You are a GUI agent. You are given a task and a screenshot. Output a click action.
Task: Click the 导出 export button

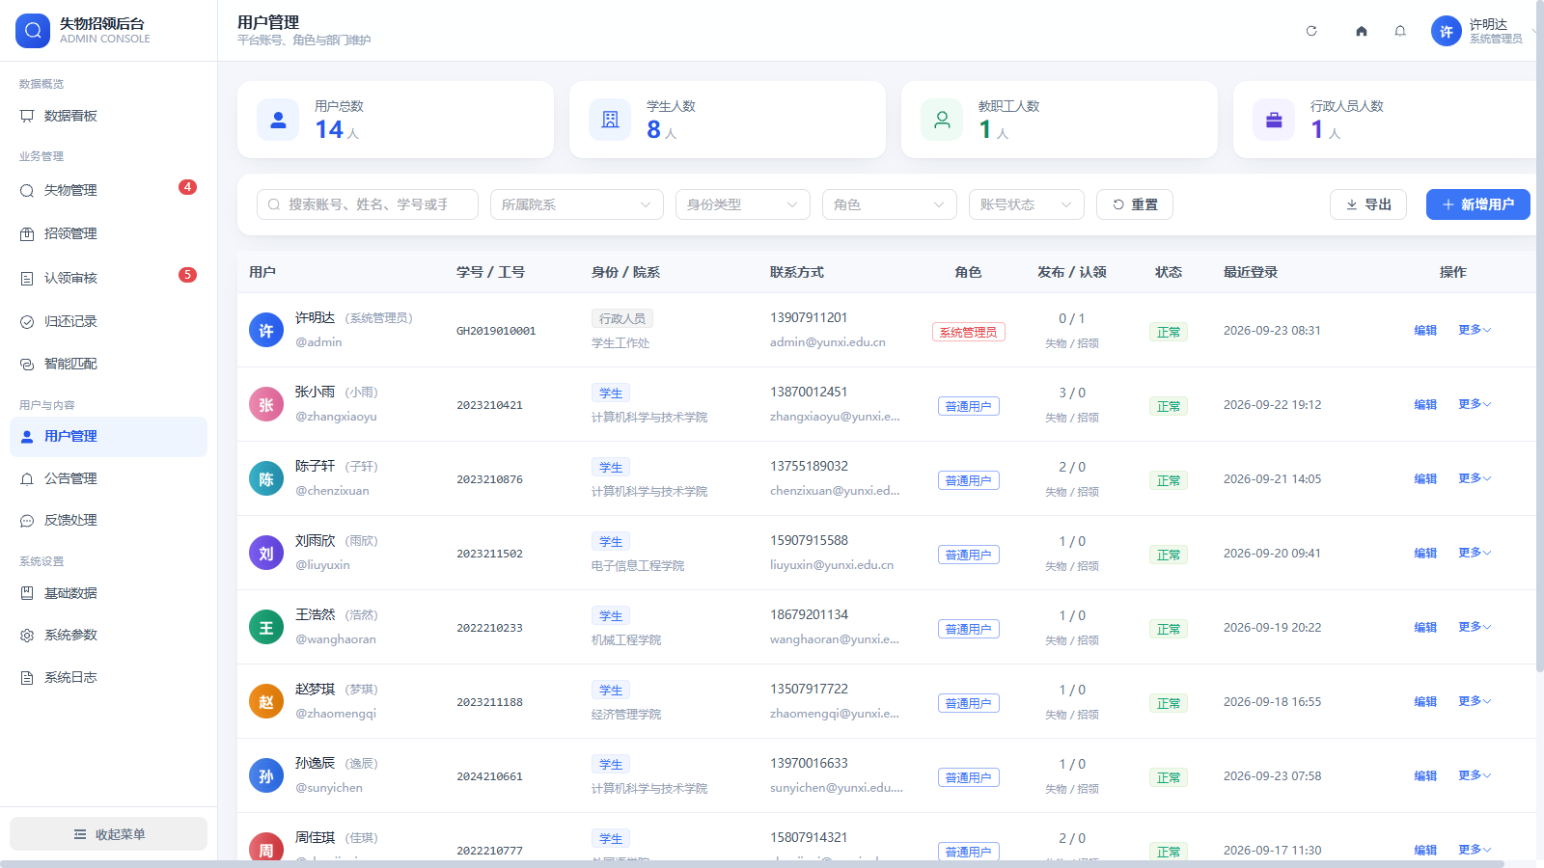(1368, 204)
